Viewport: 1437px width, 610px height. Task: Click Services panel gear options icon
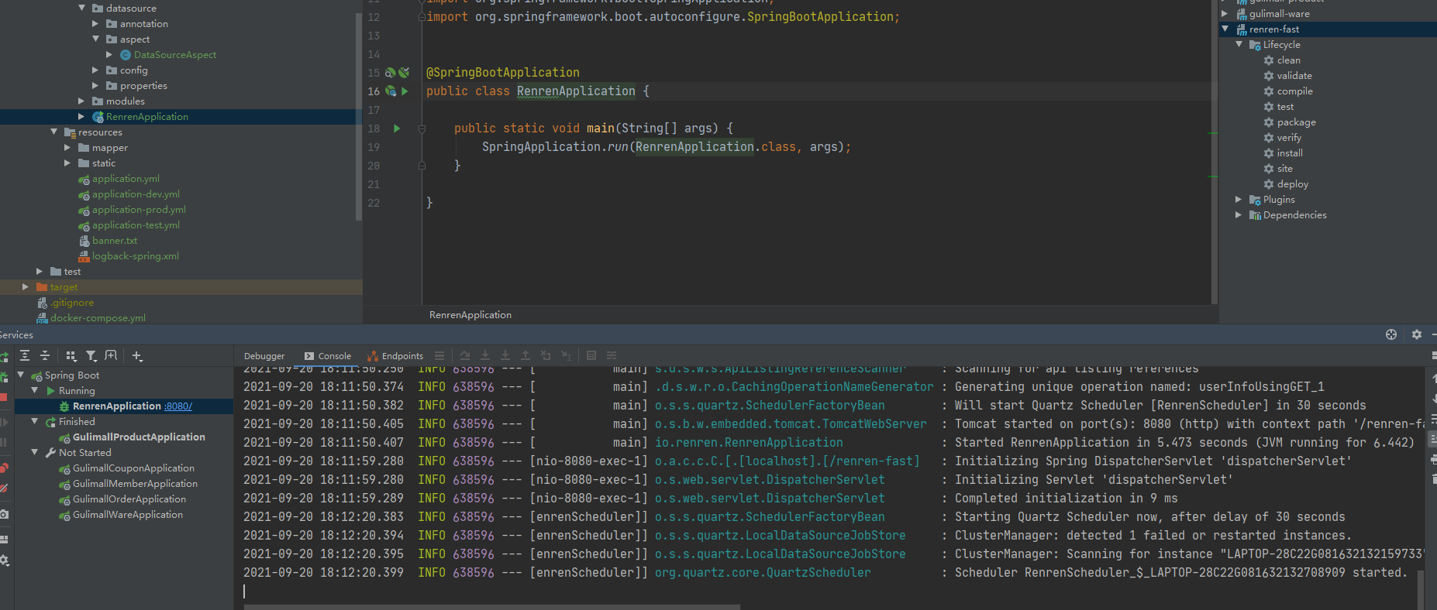point(1417,334)
